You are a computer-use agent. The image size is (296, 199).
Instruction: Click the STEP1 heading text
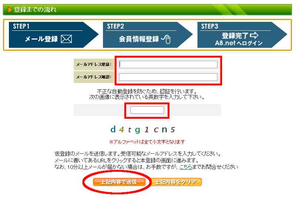[21, 26]
